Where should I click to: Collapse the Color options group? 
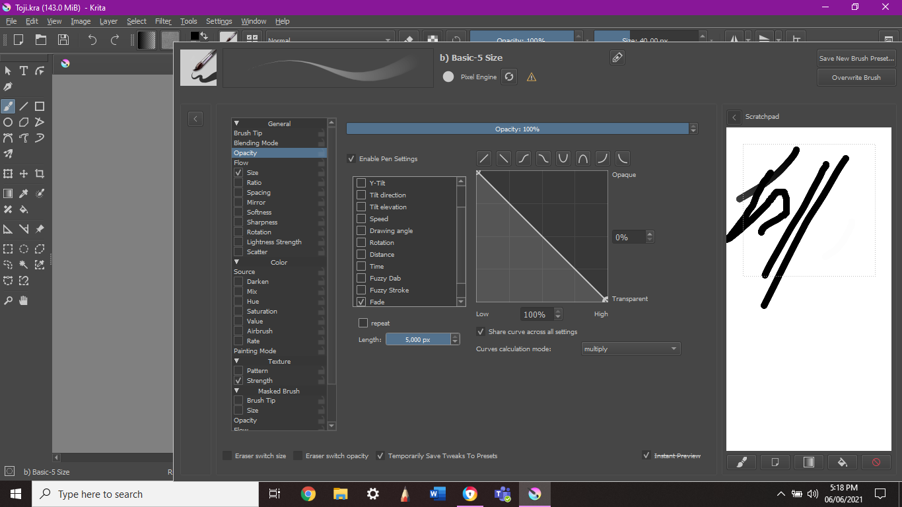(x=236, y=261)
